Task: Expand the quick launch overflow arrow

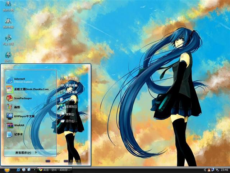Action: (34, 170)
